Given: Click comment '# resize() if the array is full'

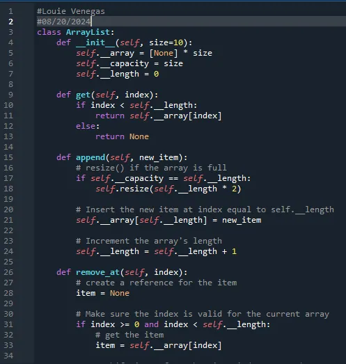Looking at the screenshot, I should tap(151, 168).
